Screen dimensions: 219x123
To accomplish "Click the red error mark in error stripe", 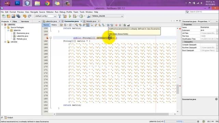I will click(180, 86).
